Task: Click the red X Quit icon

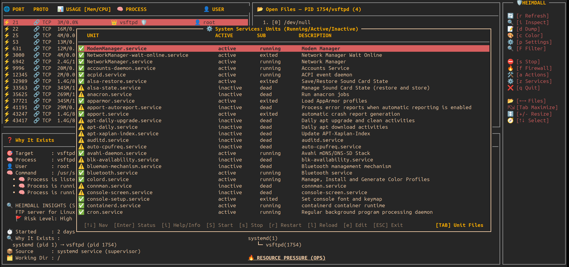Action: [510, 88]
